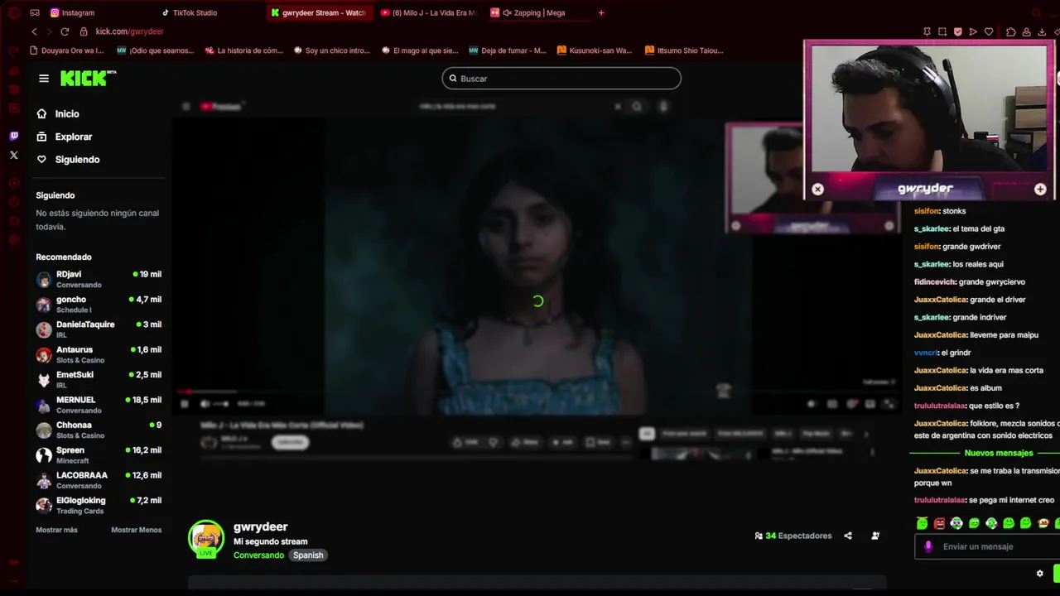
Task: Open Siguiendo in the sidebar
Action: tap(77, 159)
